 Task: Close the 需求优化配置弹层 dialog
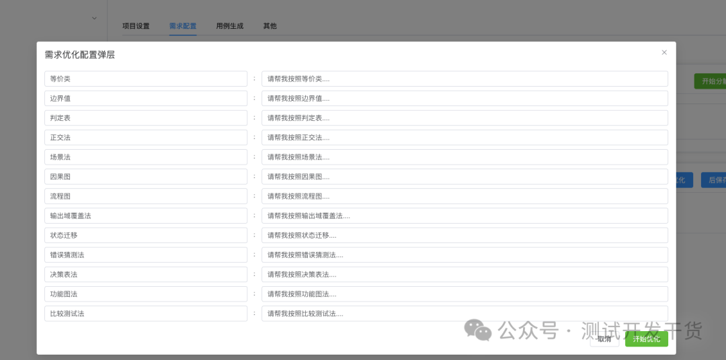[664, 52]
